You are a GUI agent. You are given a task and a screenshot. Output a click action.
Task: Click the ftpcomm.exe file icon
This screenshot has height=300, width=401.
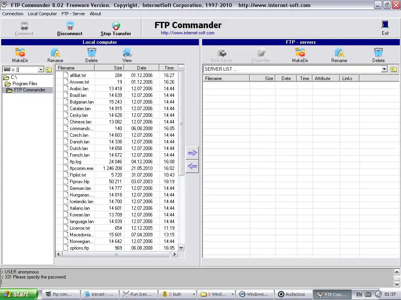click(65, 168)
